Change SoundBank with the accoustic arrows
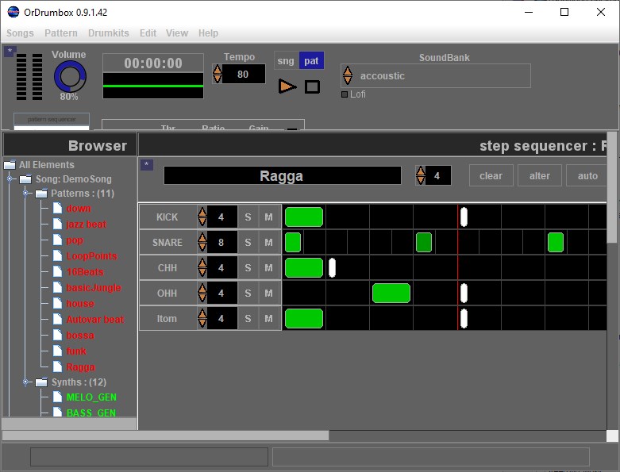This screenshot has width=620, height=472. tap(348, 75)
